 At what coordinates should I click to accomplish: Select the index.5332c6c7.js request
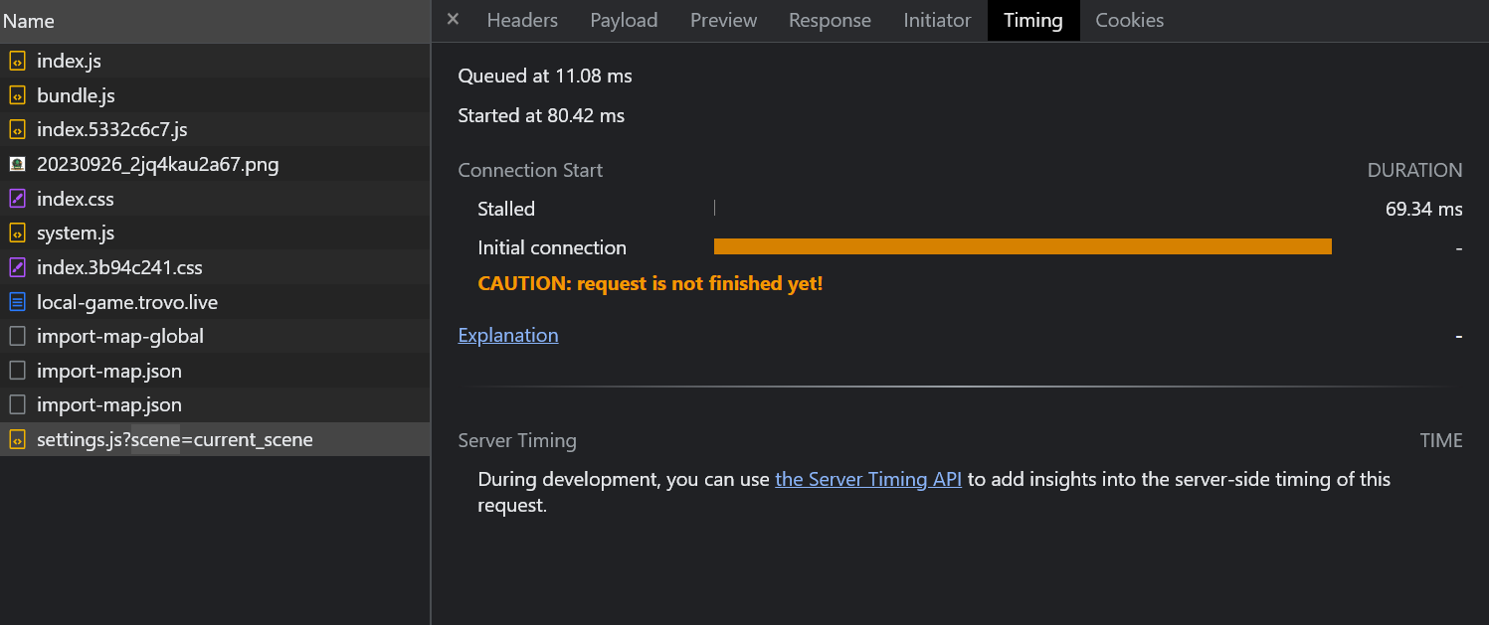[x=112, y=130]
